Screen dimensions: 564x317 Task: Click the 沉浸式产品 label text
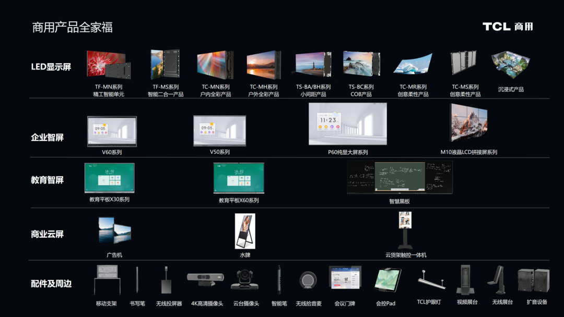point(511,89)
